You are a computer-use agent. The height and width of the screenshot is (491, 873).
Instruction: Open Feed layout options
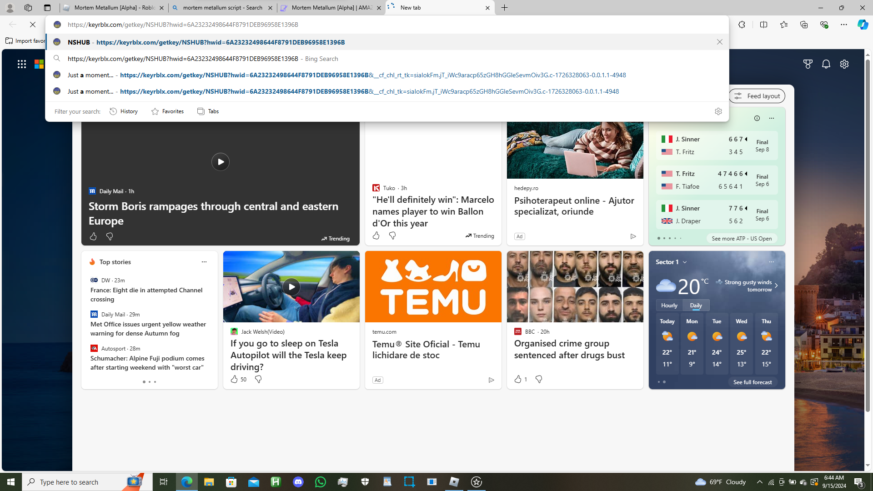pyautogui.click(x=757, y=96)
